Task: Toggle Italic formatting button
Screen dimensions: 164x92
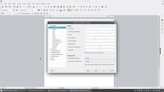Action: pos(42,10)
